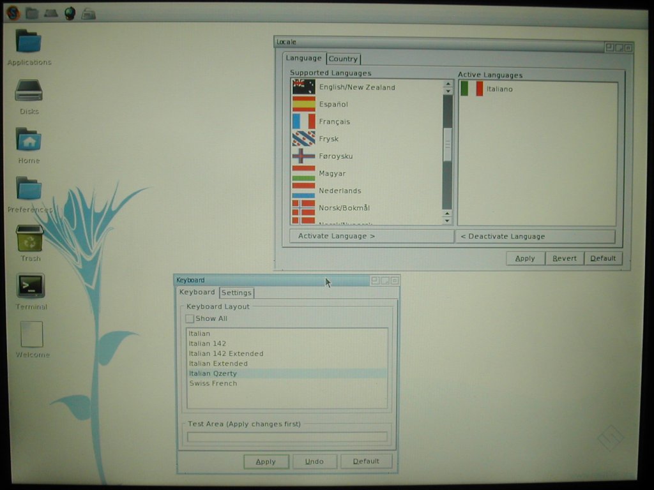Screen dimensions: 654x490
Task: Enable the Show All checkbox
Action: coord(190,318)
